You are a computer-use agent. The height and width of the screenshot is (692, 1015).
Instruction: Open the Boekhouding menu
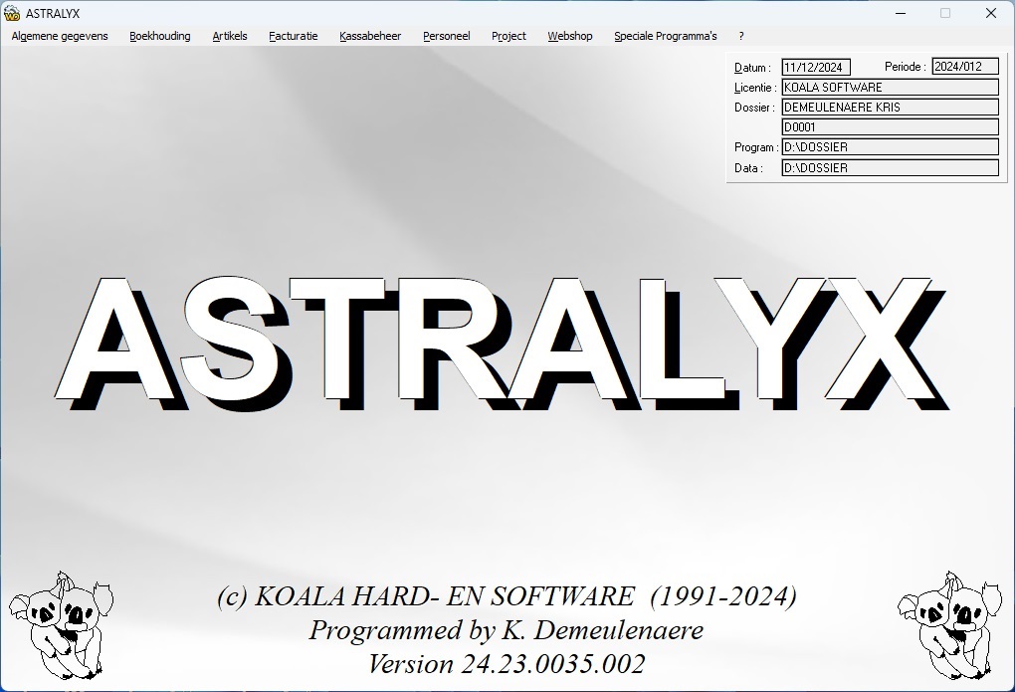[x=160, y=36]
